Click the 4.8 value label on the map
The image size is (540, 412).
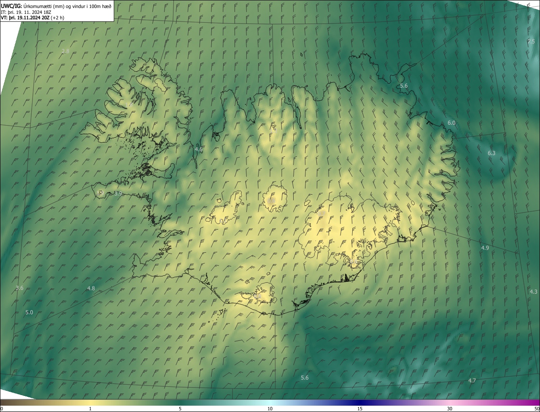click(91, 289)
